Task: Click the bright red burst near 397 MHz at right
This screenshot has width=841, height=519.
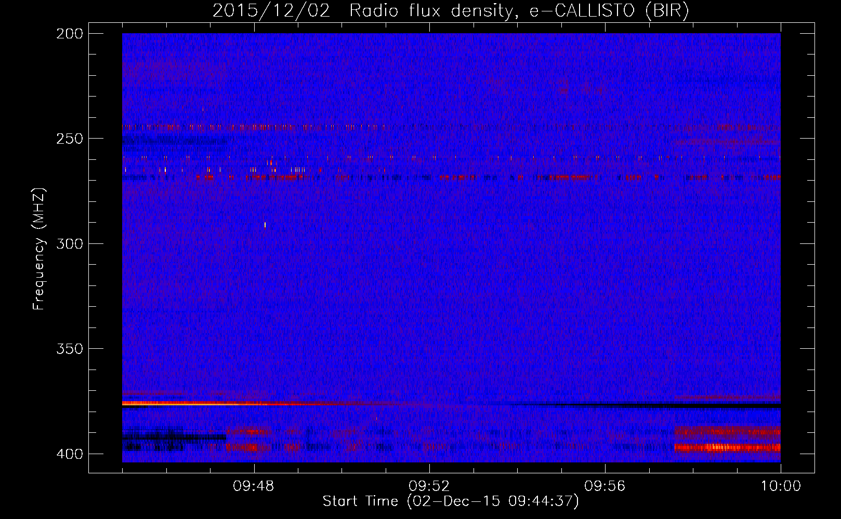Action: [727, 447]
